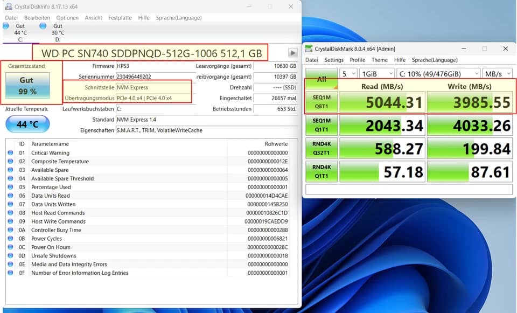Click status dot for Host Write Commands

click(10, 221)
